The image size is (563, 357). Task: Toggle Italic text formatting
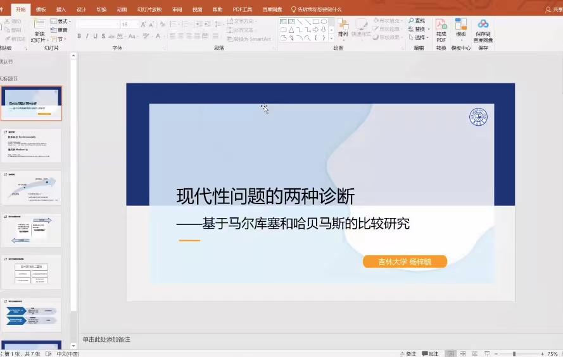tap(87, 36)
